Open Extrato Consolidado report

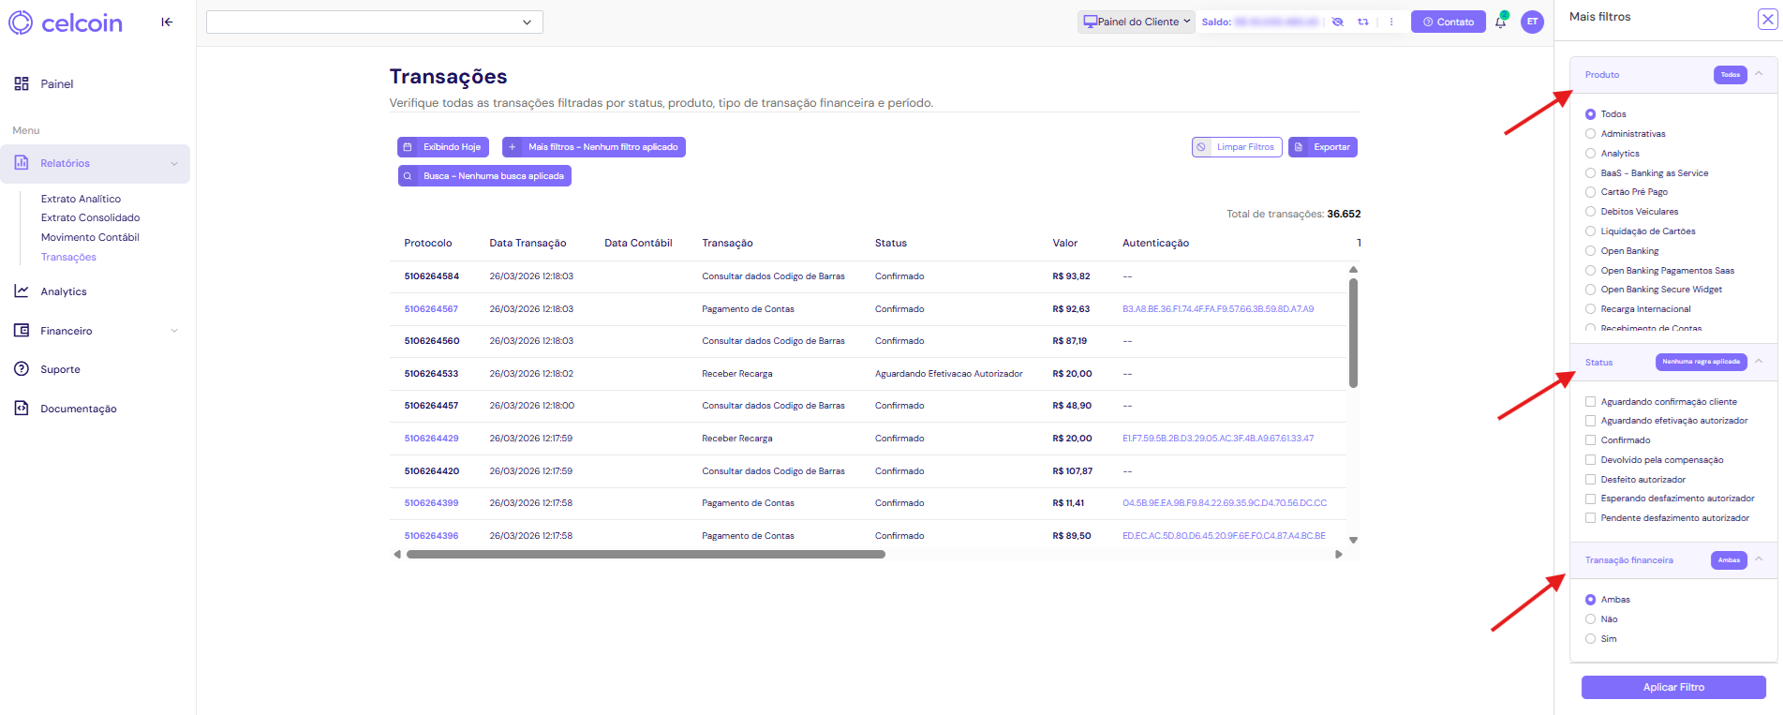click(x=90, y=217)
